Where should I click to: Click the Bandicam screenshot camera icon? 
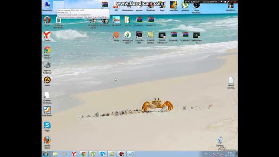click(x=225, y=2)
